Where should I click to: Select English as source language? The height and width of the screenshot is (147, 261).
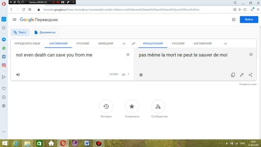point(58,44)
